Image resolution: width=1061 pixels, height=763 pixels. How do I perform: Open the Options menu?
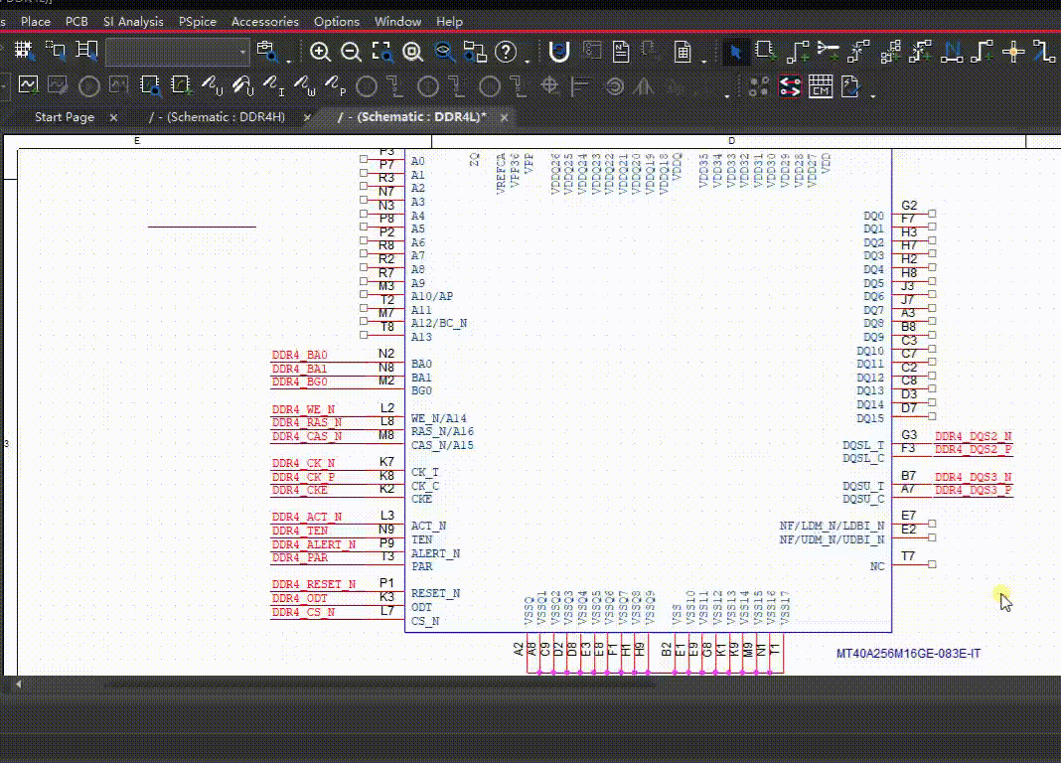pos(337,22)
